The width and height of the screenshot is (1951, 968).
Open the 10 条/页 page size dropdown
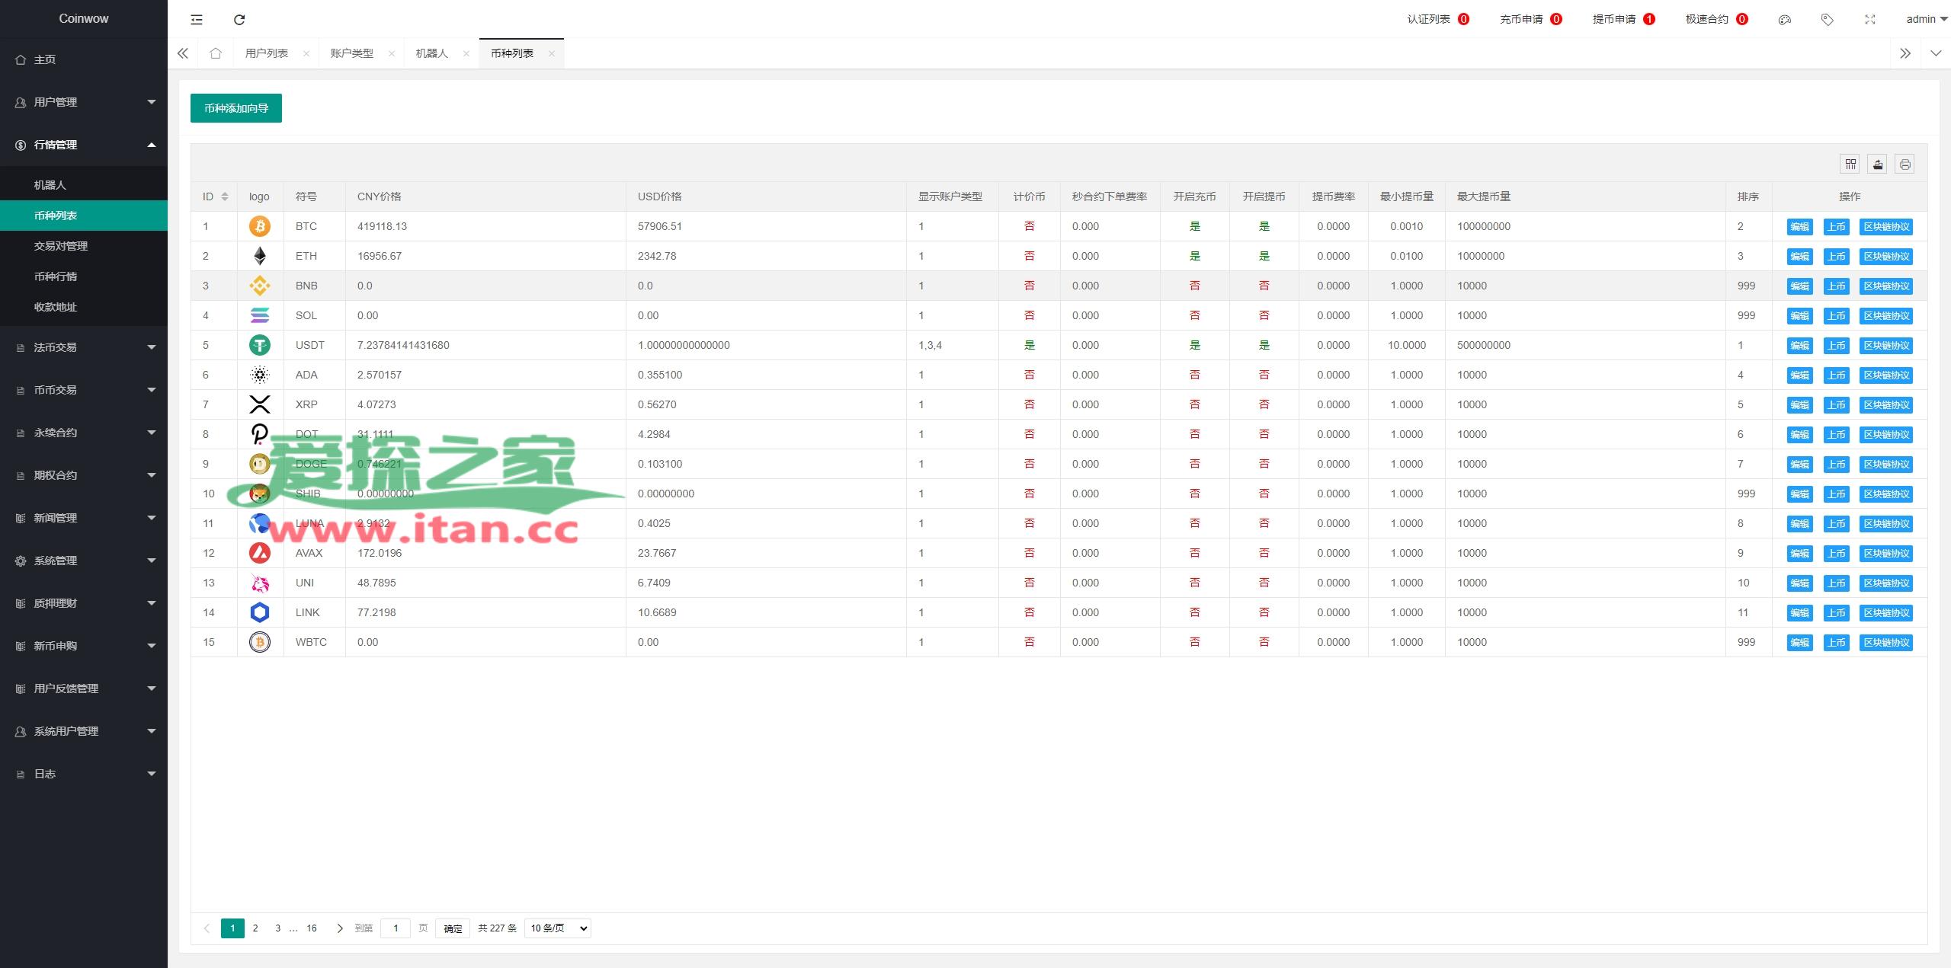point(558,928)
